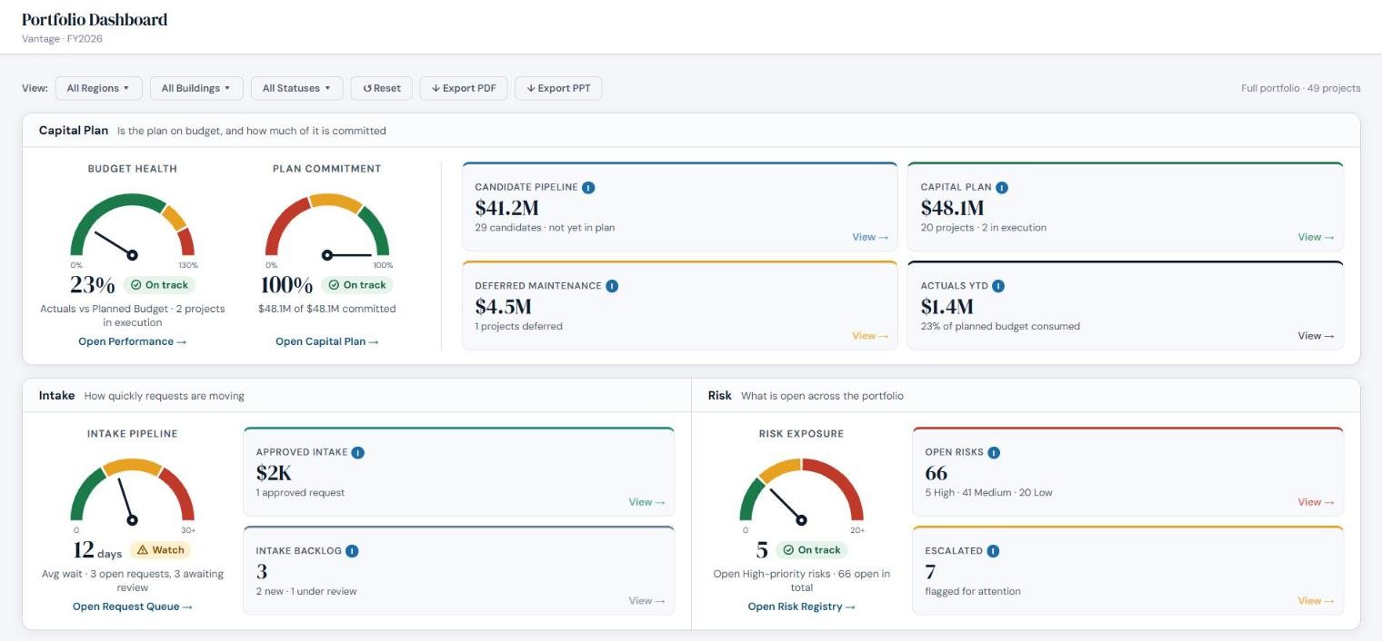Open the All Statuses dropdown filter
This screenshot has width=1382, height=641.
[296, 88]
